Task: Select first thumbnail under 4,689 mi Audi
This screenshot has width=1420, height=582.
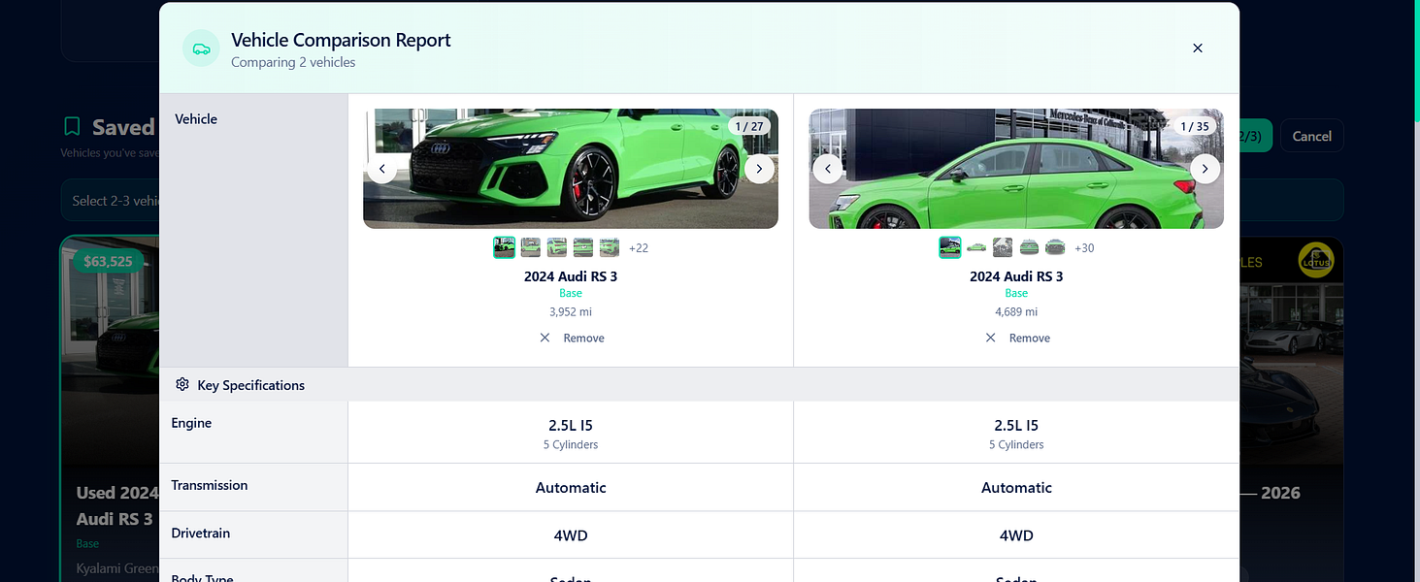Action: (950, 247)
